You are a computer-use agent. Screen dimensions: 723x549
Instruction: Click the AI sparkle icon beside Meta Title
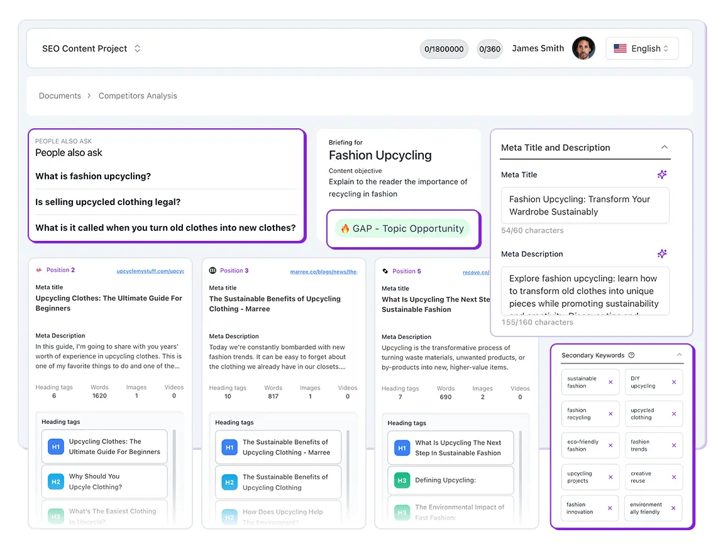661,174
